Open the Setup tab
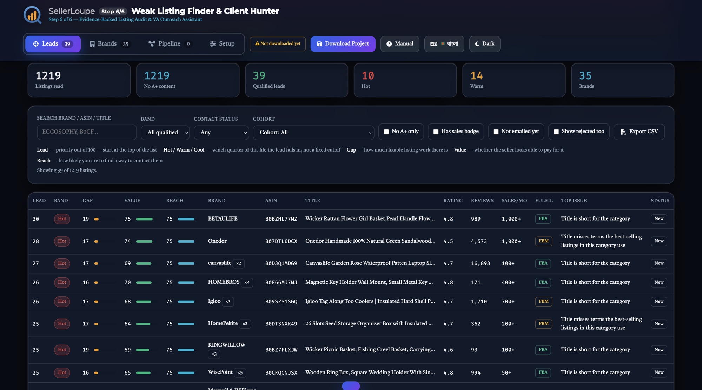The width and height of the screenshot is (702, 390). pos(222,44)
